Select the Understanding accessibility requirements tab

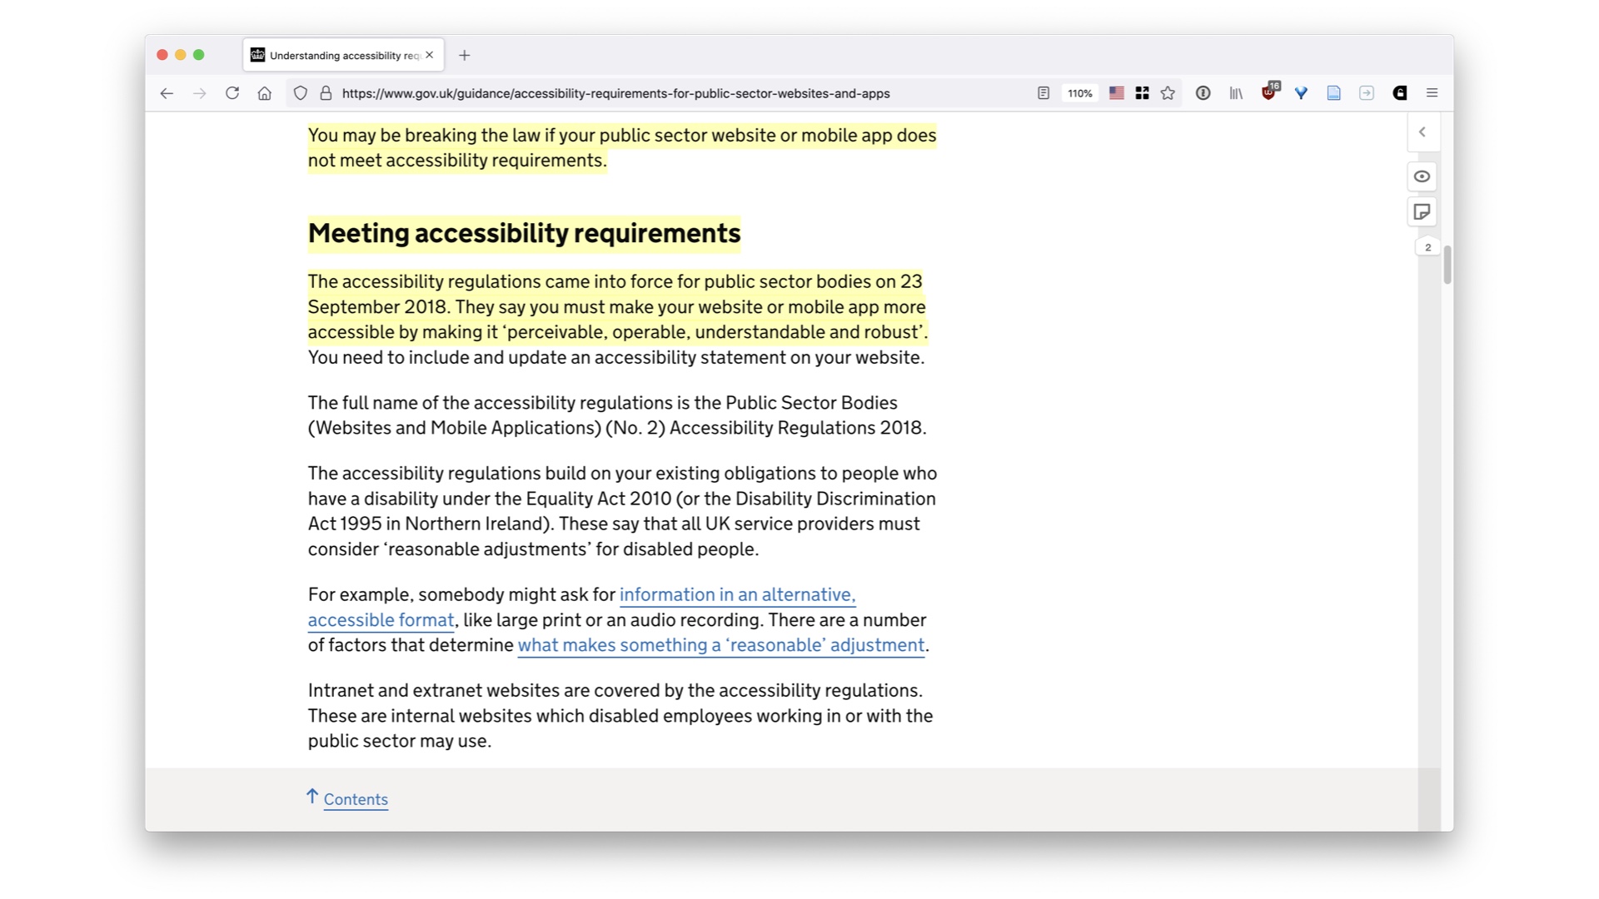click(343, 55)
